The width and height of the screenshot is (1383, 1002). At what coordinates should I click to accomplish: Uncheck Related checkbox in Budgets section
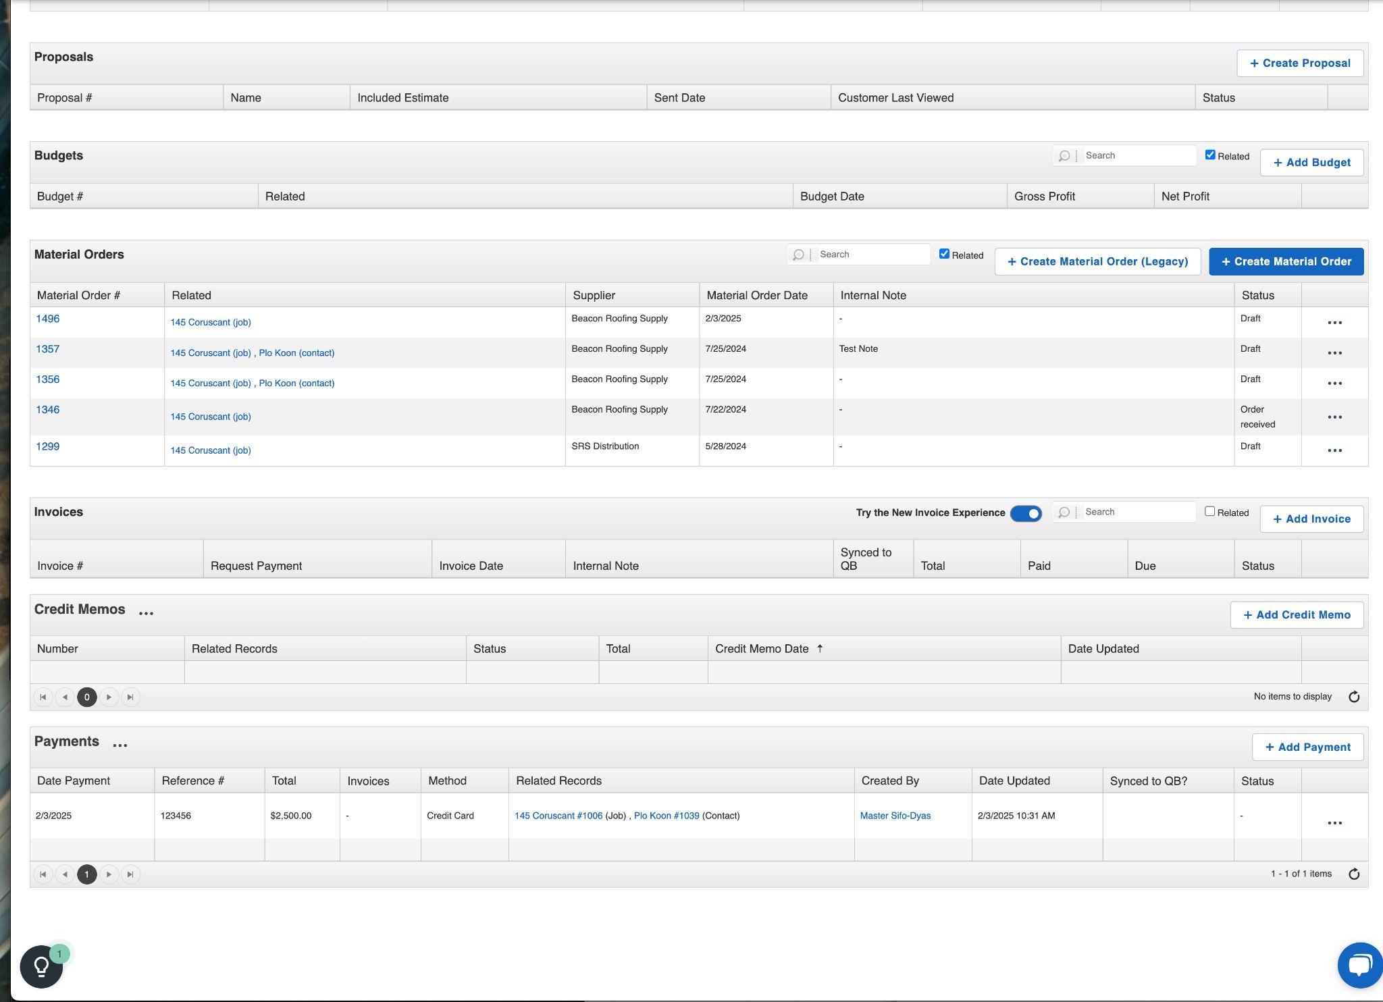(1210, 155)
